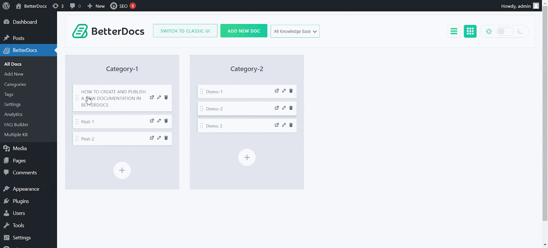548x248 pixels.
Task: Delete the 'How to create and publish' doc
Action: tap(166, 97)
